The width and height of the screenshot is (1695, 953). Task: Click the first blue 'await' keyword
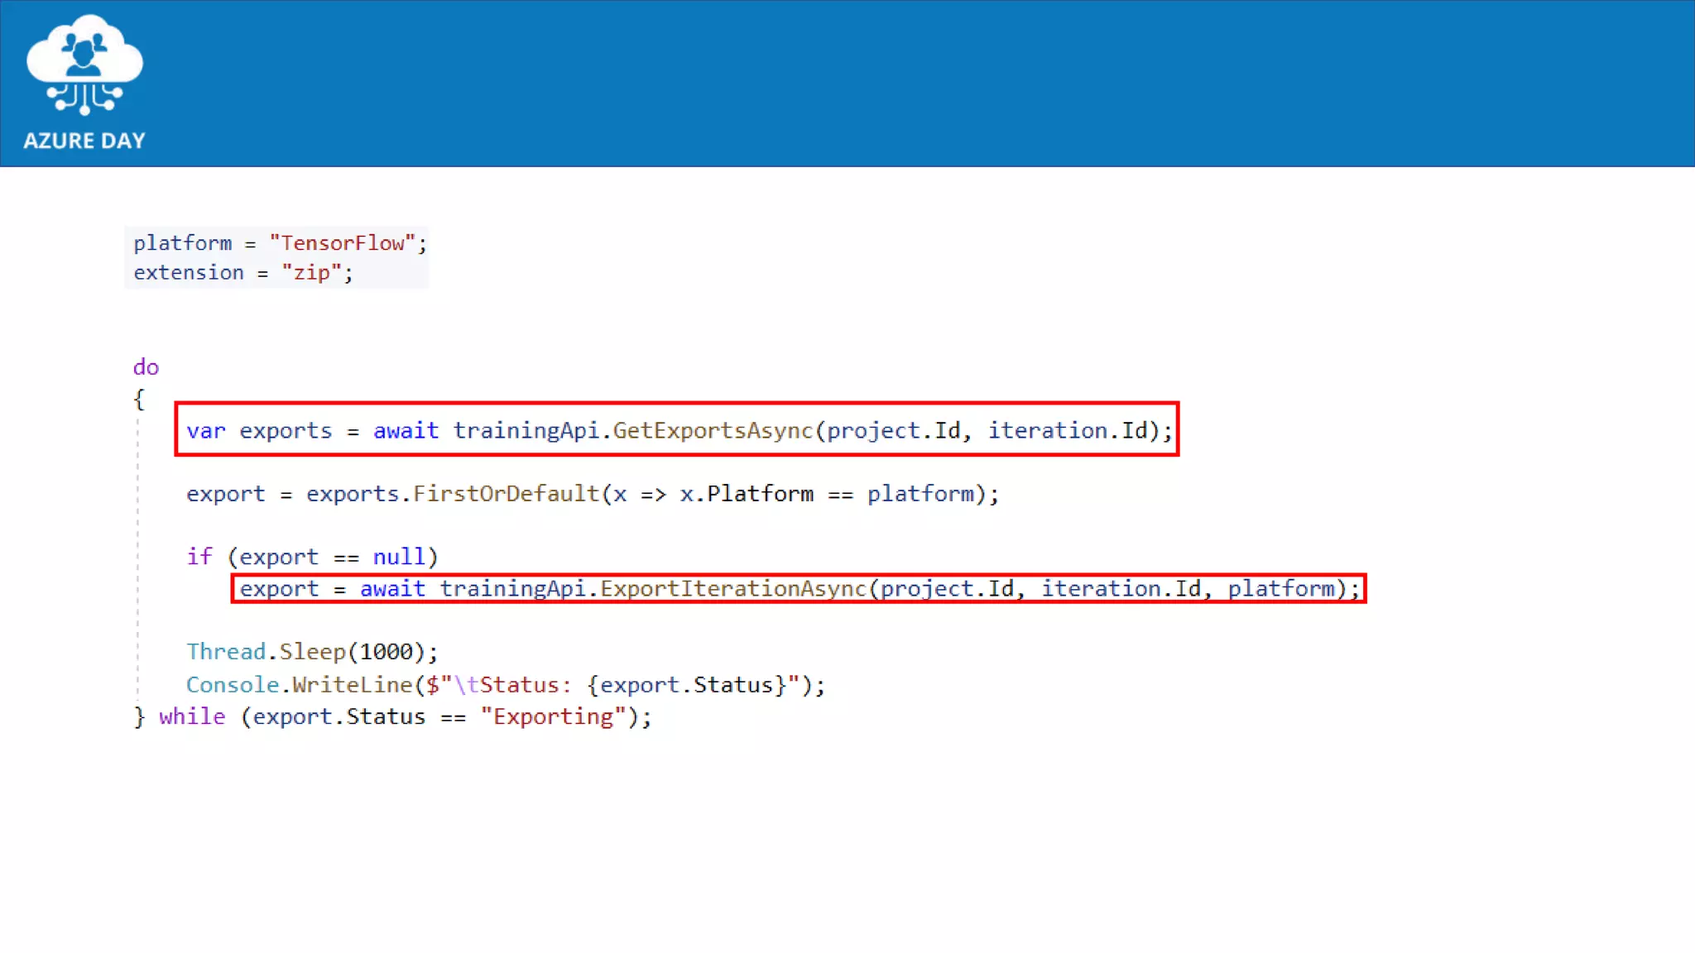point(406,431)
